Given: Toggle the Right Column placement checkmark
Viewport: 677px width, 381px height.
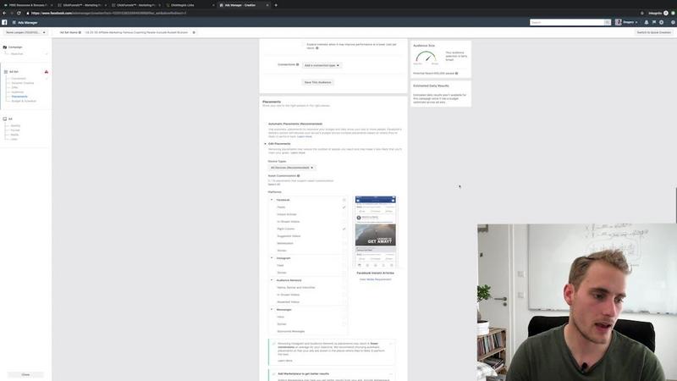Looking at the screenshot, I should 344,229.
